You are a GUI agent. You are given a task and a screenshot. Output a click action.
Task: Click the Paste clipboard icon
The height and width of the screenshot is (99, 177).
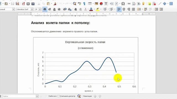(48, 4)
